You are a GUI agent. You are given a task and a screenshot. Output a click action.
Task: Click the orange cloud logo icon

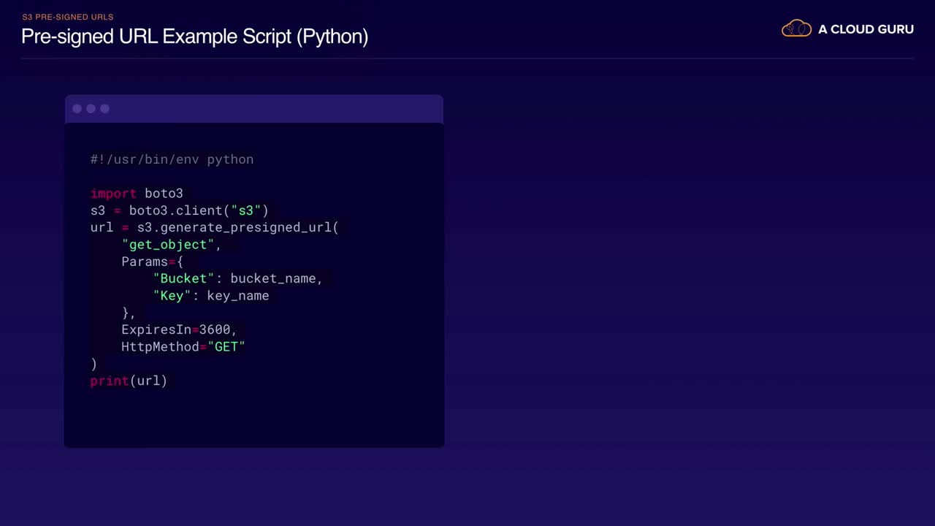[x=796, y=29]
